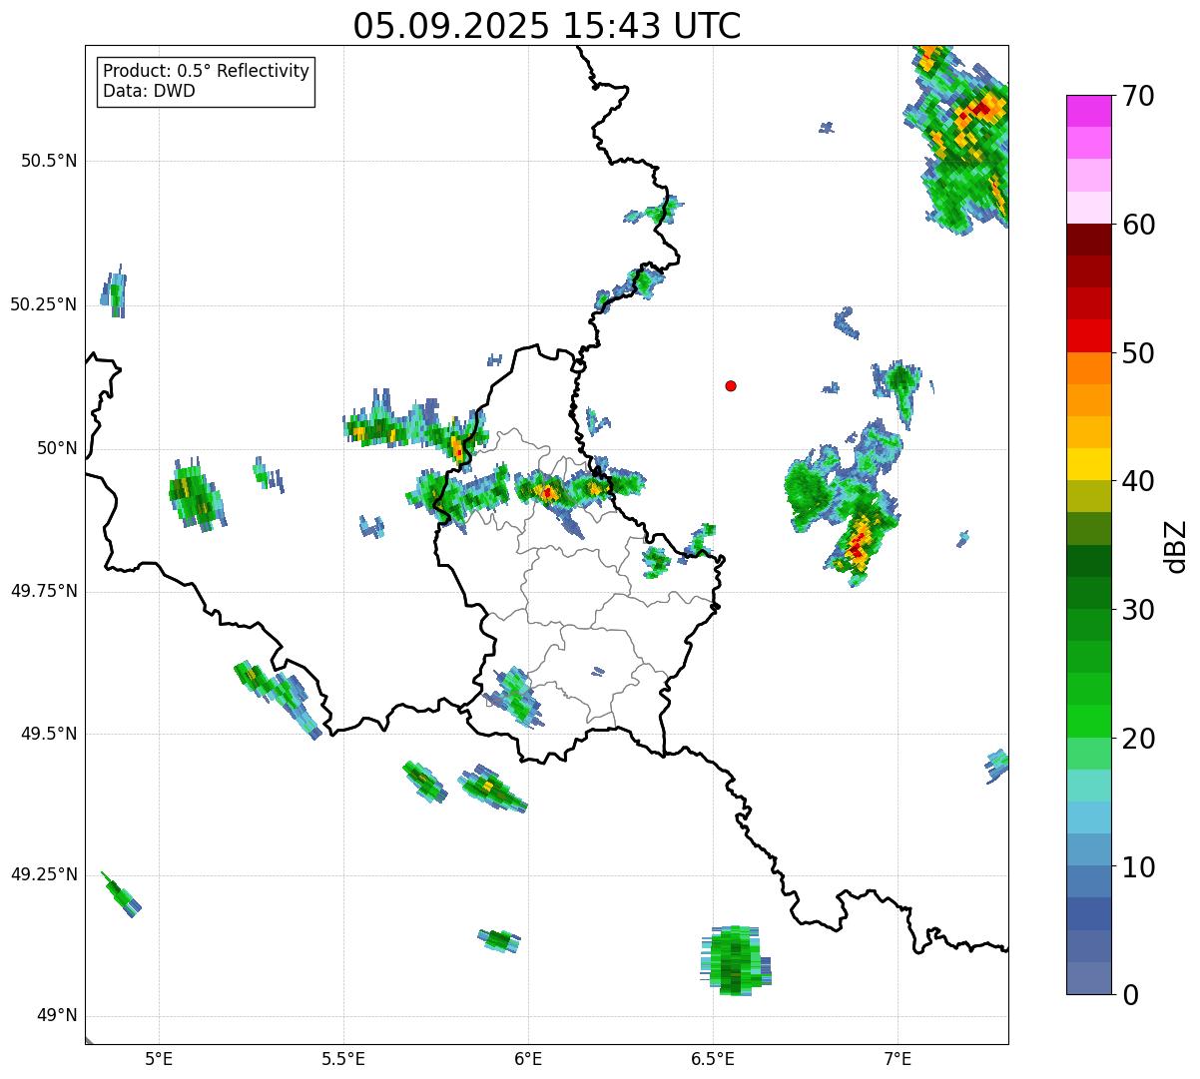Click the dark maroon swatch below 60
The height and width of the screenshot is (1079, 1200).
point(1089,240)
